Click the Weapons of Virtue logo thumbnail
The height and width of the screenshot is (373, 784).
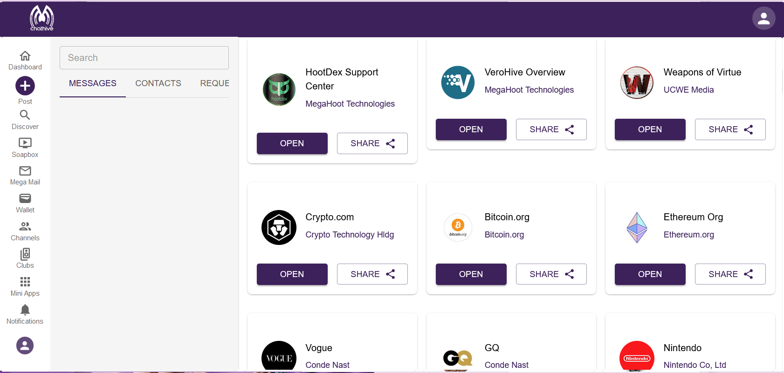coord(637,83)
